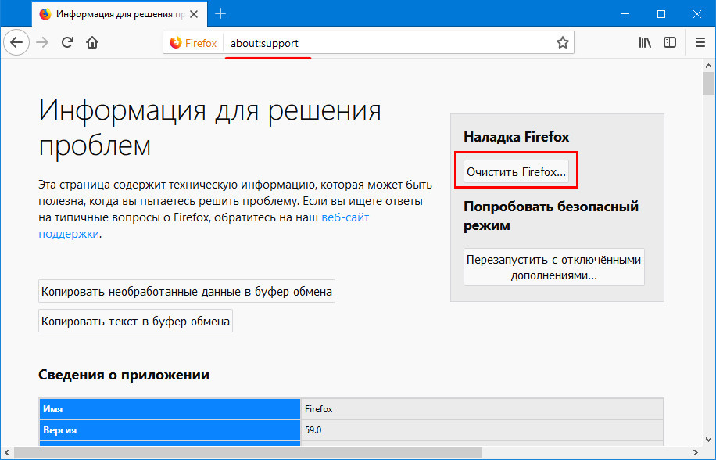The image size is (716, 460).
Task: Click the 'Версия' table header cell
Action: click(170, 430)
